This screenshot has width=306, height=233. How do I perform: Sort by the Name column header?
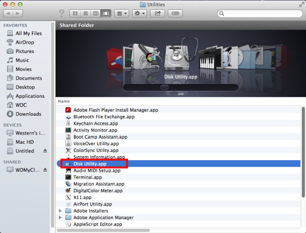64,101
